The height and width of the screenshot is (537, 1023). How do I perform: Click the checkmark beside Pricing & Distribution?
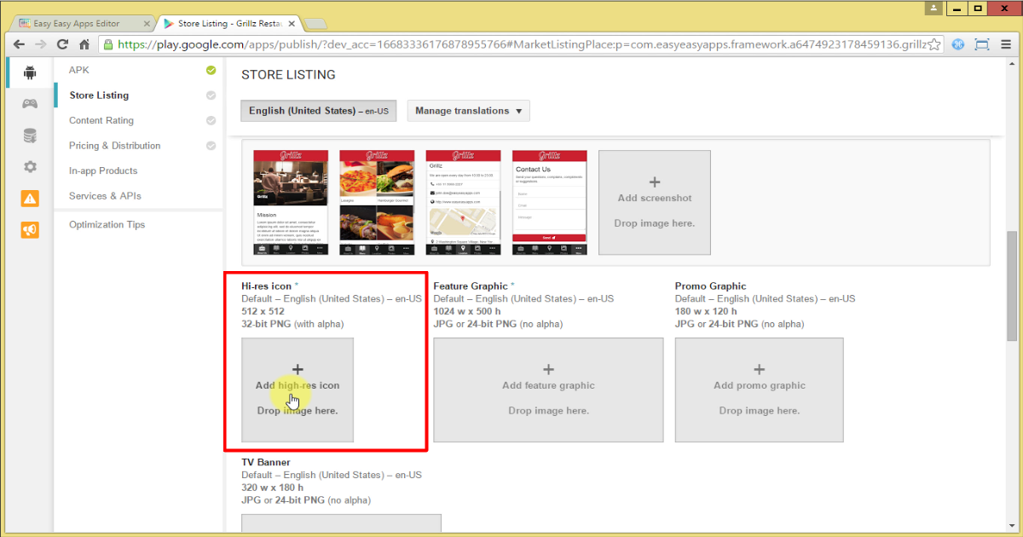point(211,146)
